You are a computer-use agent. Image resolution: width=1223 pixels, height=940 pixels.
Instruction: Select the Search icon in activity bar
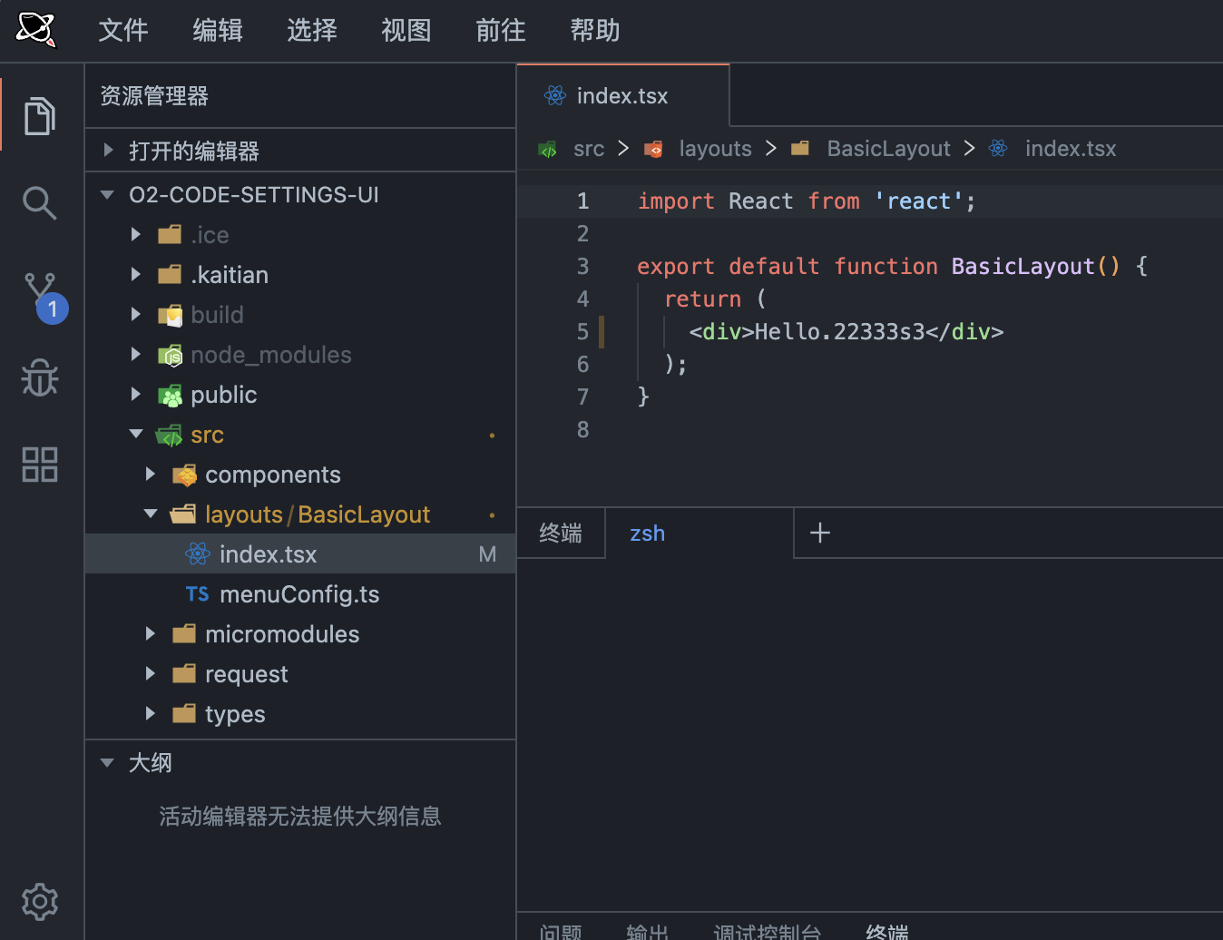coord(40,202)
